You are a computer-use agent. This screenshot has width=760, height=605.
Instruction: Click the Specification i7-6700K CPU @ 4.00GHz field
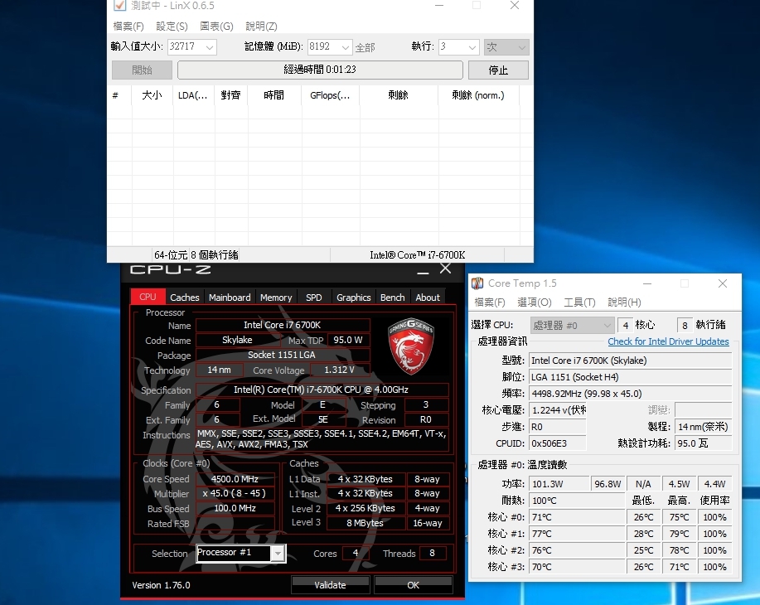point(322,390)
